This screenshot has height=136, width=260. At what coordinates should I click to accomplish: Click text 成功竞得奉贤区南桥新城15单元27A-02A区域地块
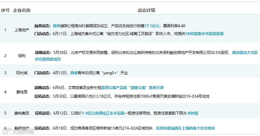(111, 128)
